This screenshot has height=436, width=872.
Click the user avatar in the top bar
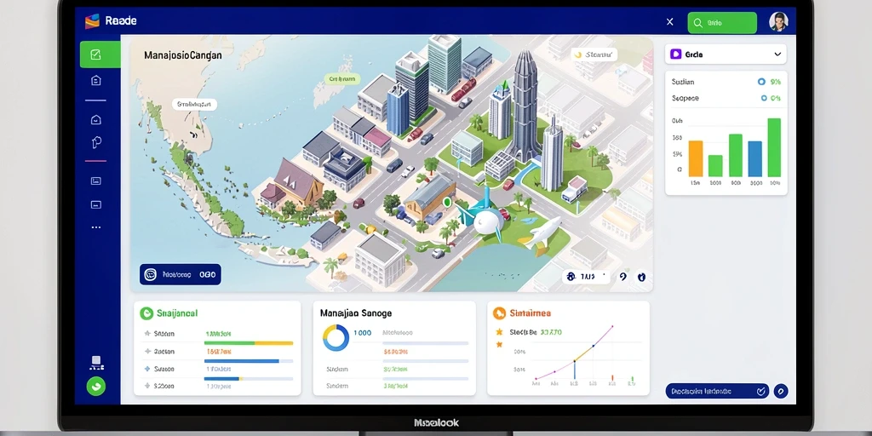point(778,21)
